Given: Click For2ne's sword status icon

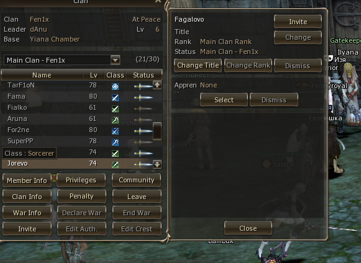Looking at the screenshot, I should [143, 131].
